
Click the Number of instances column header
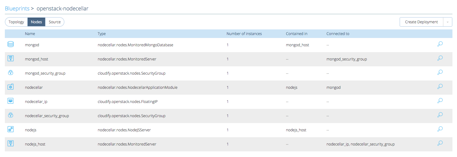pyautogui.click(x=244, y=34)
